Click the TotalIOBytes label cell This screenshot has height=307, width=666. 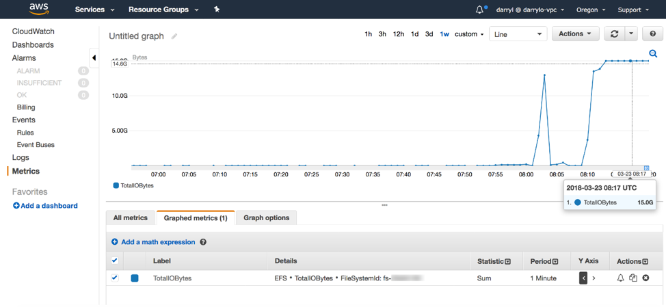[x=172, y=278]
